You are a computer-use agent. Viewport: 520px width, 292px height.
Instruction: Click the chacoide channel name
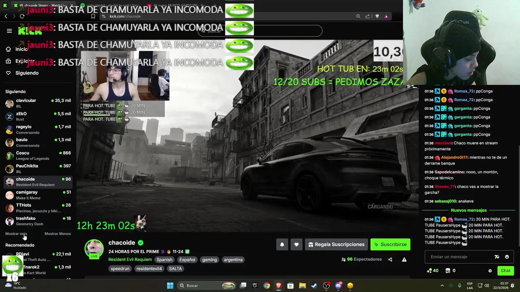pyautogui.click(x=121, y=243)
